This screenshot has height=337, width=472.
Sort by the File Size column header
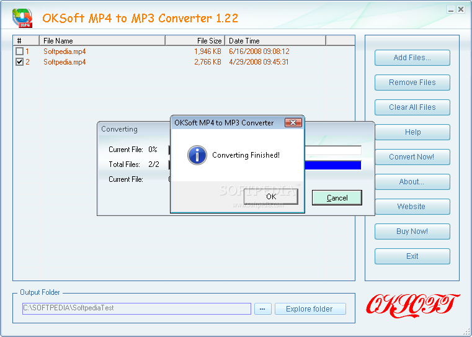[x=195, y=41]
